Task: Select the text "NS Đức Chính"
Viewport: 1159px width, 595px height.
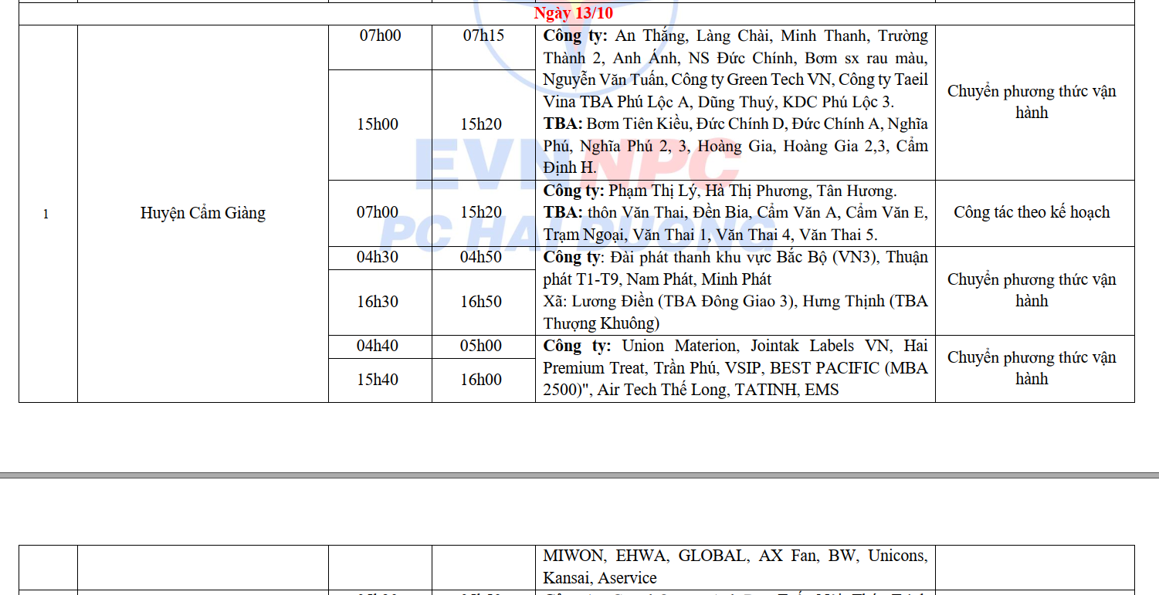Action: pyautogui.click(x=740, y=58)
